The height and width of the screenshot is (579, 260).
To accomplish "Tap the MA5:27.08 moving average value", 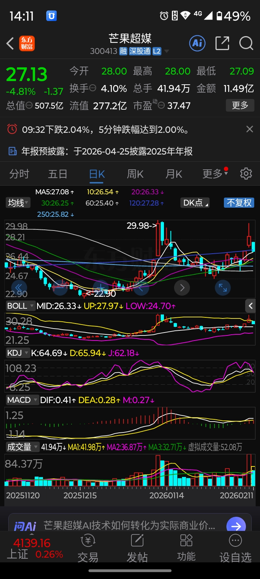I will click(55, 192).
